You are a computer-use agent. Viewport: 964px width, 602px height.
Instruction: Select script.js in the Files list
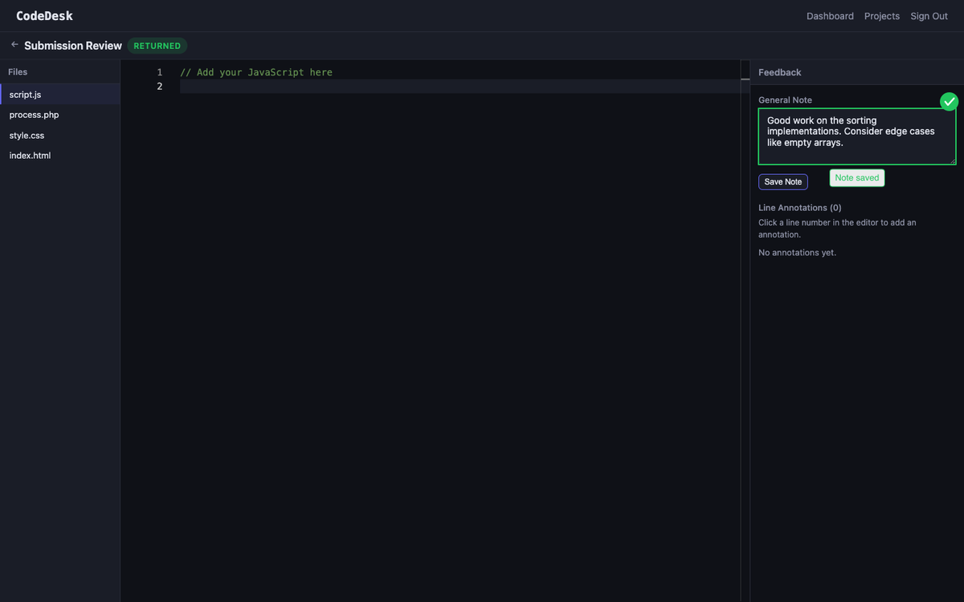pos(26,95)
